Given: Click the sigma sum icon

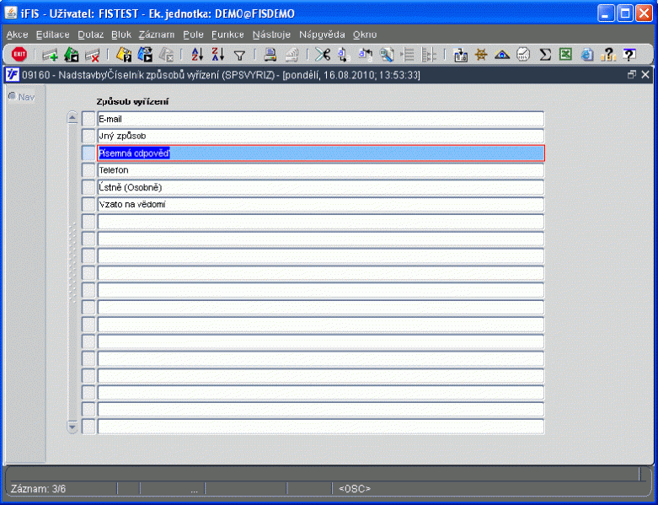Looking at the screenshot, I should tap(545, 55).
